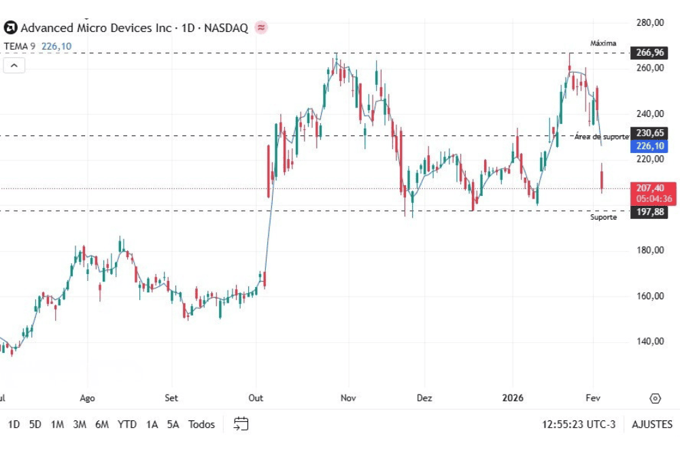Click the AMD logo icon
This screenshot has width=680, height=453.
(10, 28)
